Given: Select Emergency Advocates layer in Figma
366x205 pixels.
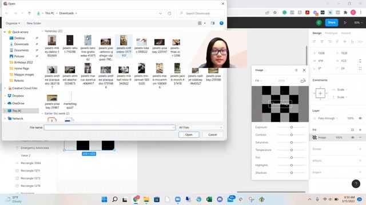Looking at the screenshot, I should point(35,148).
